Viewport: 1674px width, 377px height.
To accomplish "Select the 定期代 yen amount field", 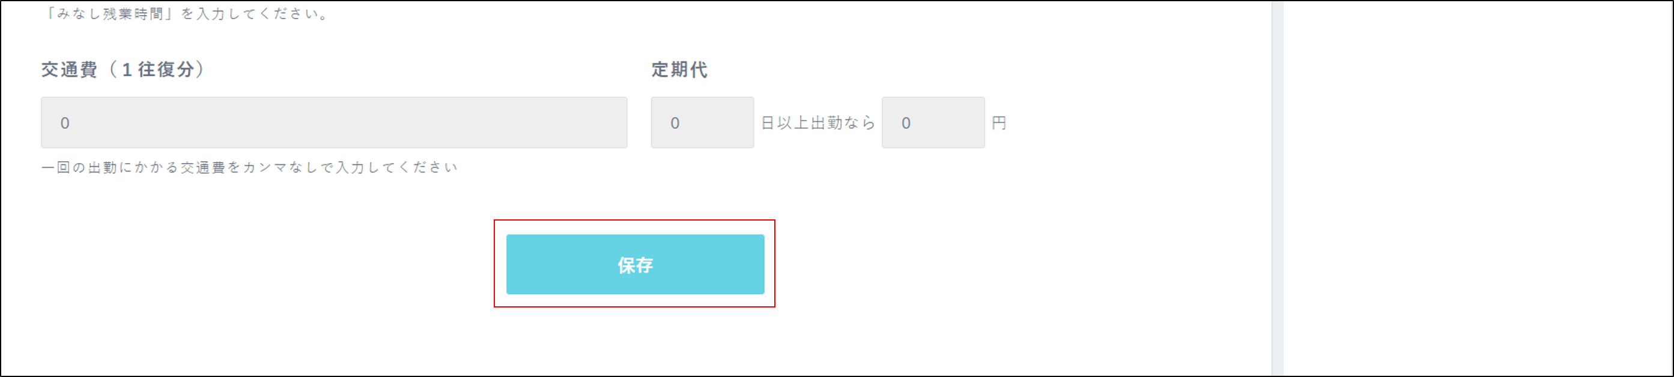I will [933, 123].
